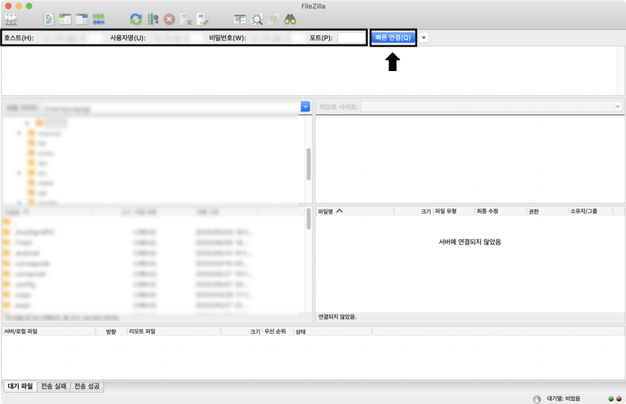Click the 연결되지 않았음. status line
Viewport: 626px width, 404px height.
(337, 316)
